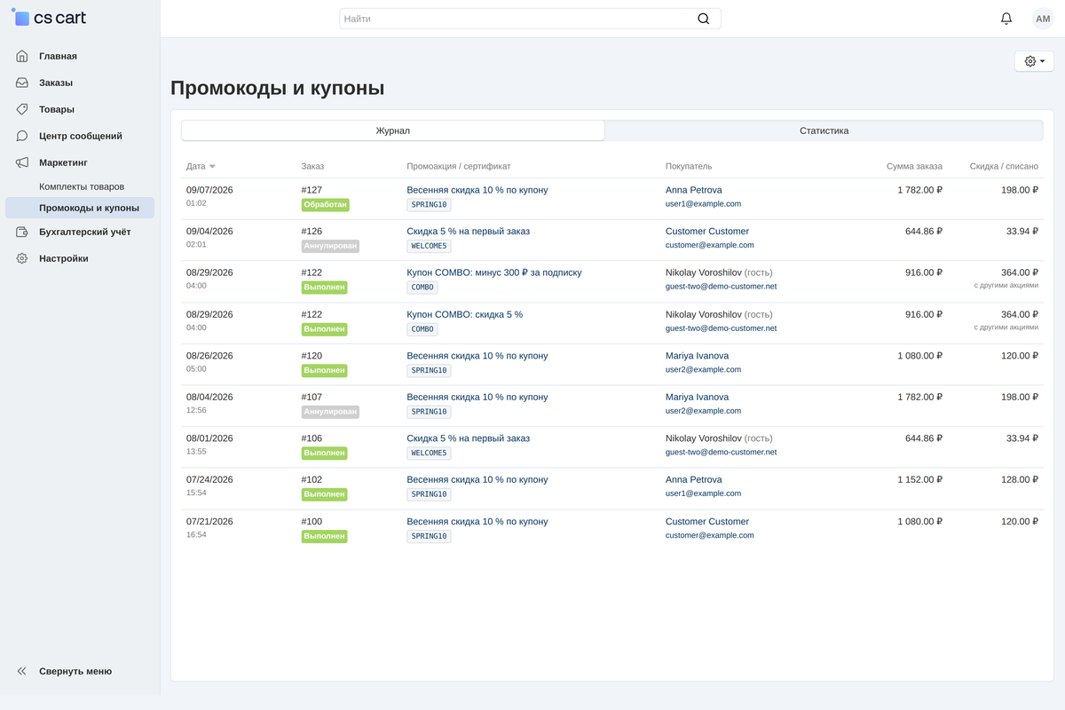Click the SPRING10 code for order #120
Screen dimensions: 1065x710
click(x=430, y=370)
